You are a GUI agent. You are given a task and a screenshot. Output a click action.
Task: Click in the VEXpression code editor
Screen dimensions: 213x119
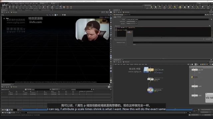point(164,32)
